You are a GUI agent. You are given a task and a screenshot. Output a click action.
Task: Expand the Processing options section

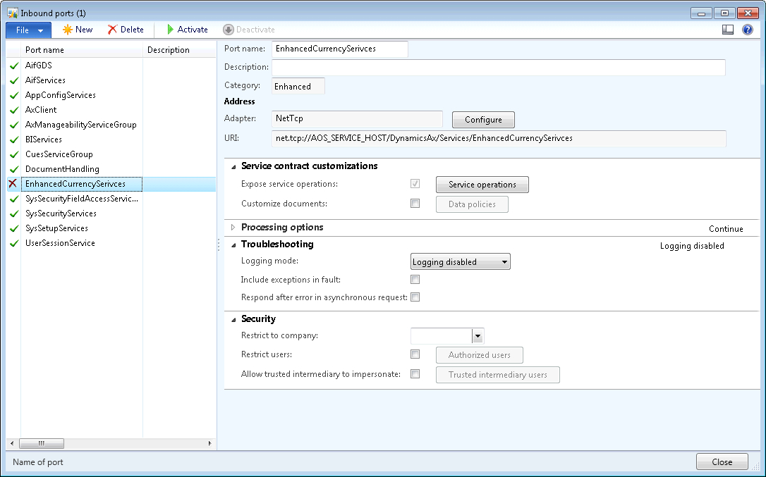click(233, 227)
